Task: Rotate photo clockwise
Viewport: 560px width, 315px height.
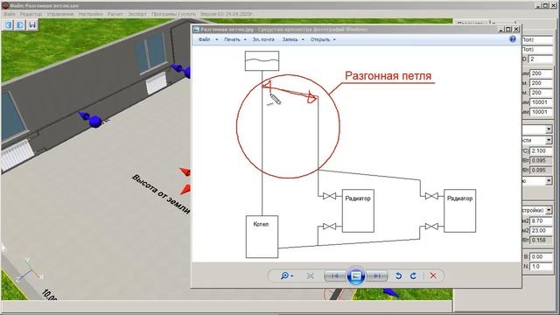Action: pos(414,276)
